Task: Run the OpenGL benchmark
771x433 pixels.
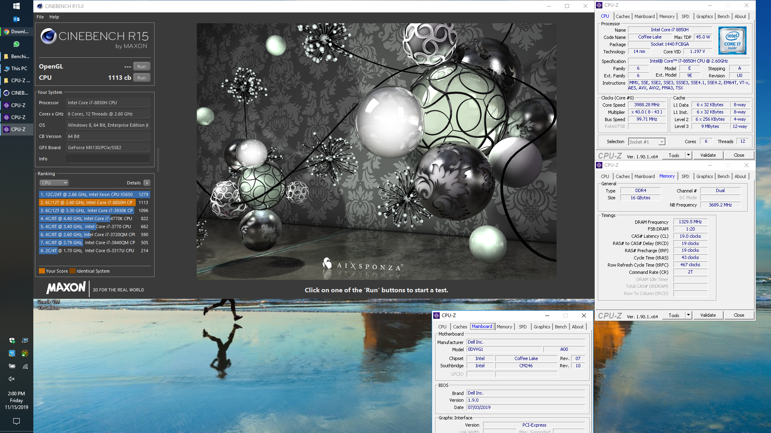Action: pos(141,67)
